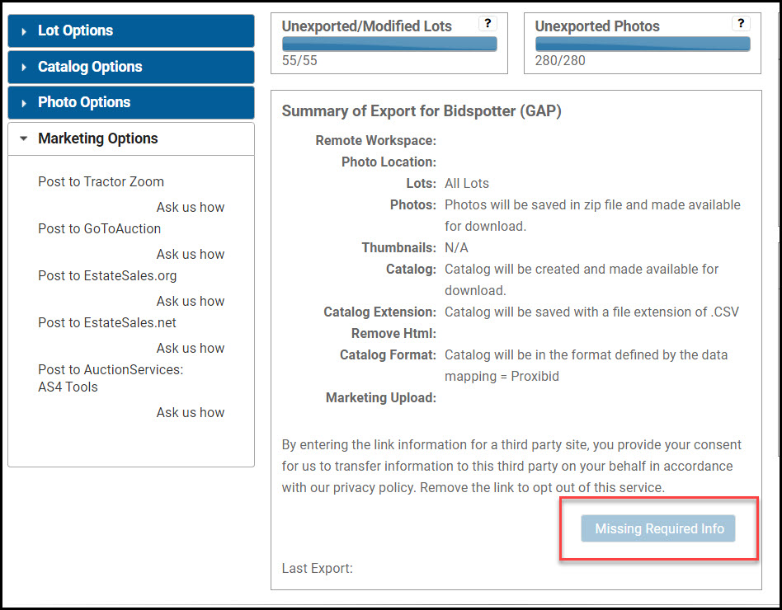Open Post to AuctionServices: AS4 Tools
This screenshot has width=782, height=610.
click(112, 378)
